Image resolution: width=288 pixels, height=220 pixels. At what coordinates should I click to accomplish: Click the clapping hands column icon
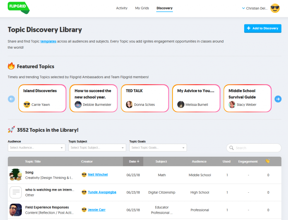267,161
